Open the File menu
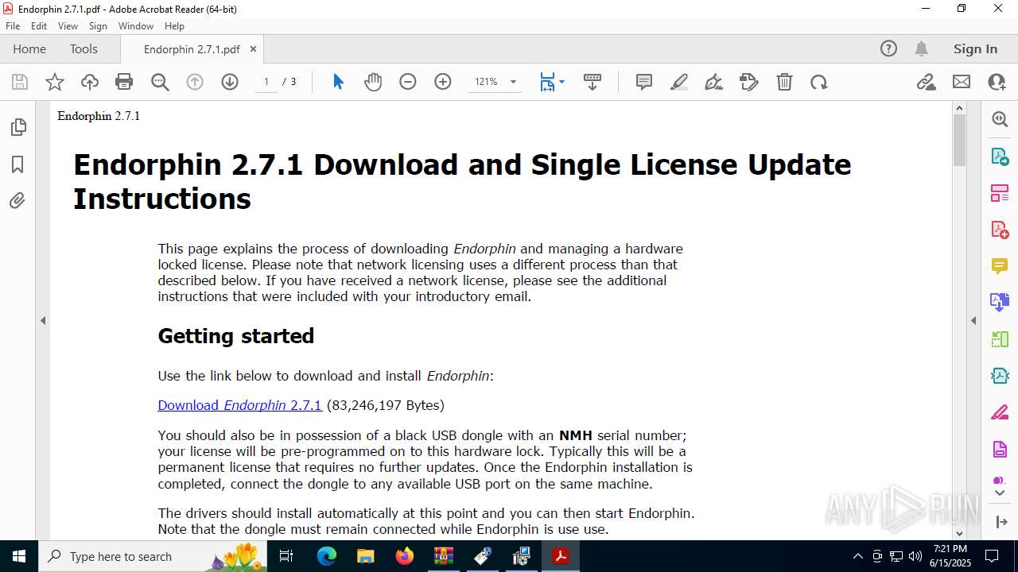 click(x=13, y=26)
